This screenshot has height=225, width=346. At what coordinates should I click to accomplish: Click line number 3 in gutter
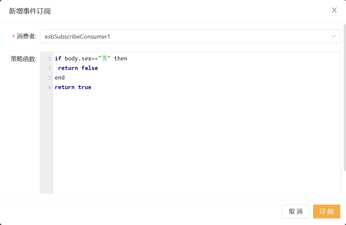pyautogui.click(x=49, y=78)
